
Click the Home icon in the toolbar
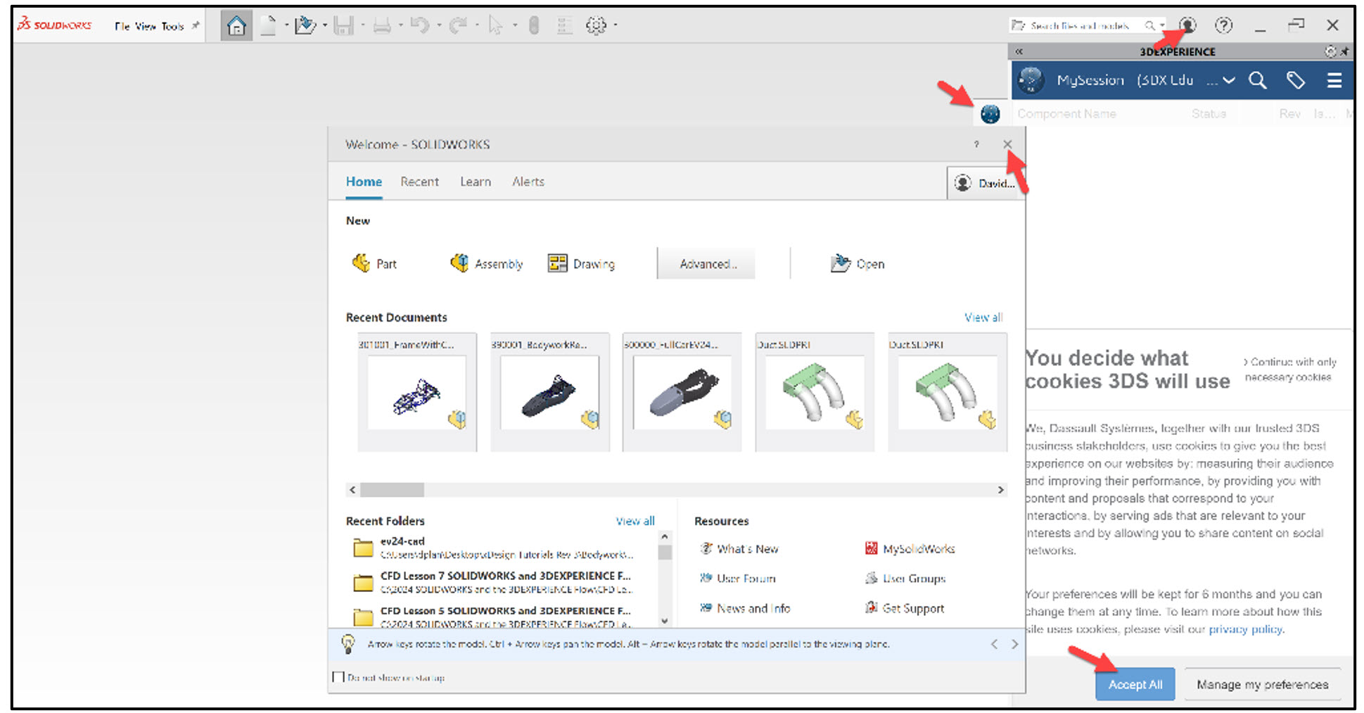click(x=236, y=25)
